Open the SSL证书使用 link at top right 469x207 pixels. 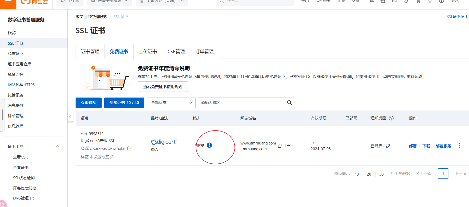click(x=458, y=17)
